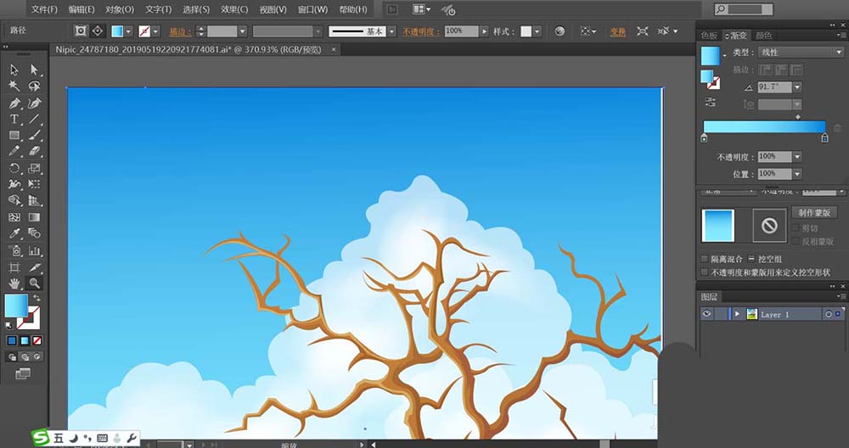The width and height of the screenshot is (849, 448).
Task: Click the Sogou input method S icon
Action: coord(41,438)
